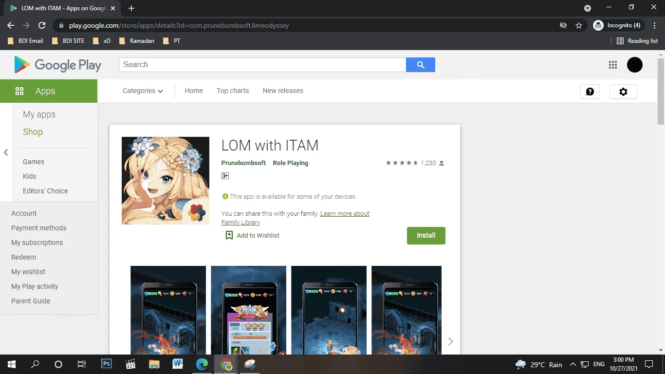Open the account profile avatar
Screen dimensions: 665x374
tap(635, 65)
